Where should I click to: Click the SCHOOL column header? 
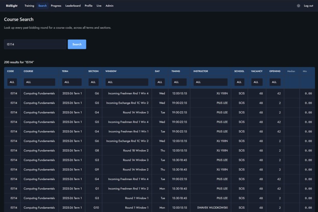click(x=239, y=71)
